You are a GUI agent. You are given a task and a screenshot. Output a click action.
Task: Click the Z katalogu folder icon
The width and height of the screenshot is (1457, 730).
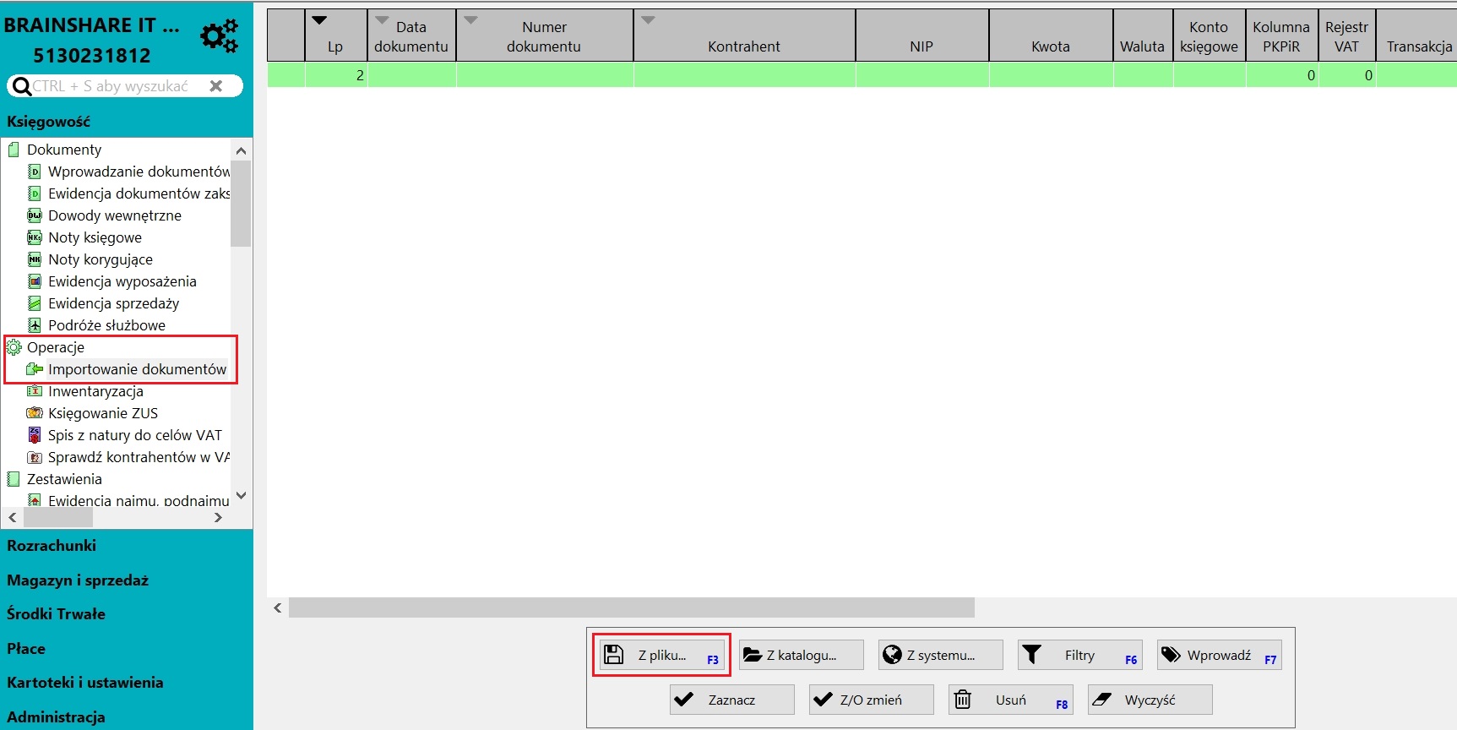point(753,655)
